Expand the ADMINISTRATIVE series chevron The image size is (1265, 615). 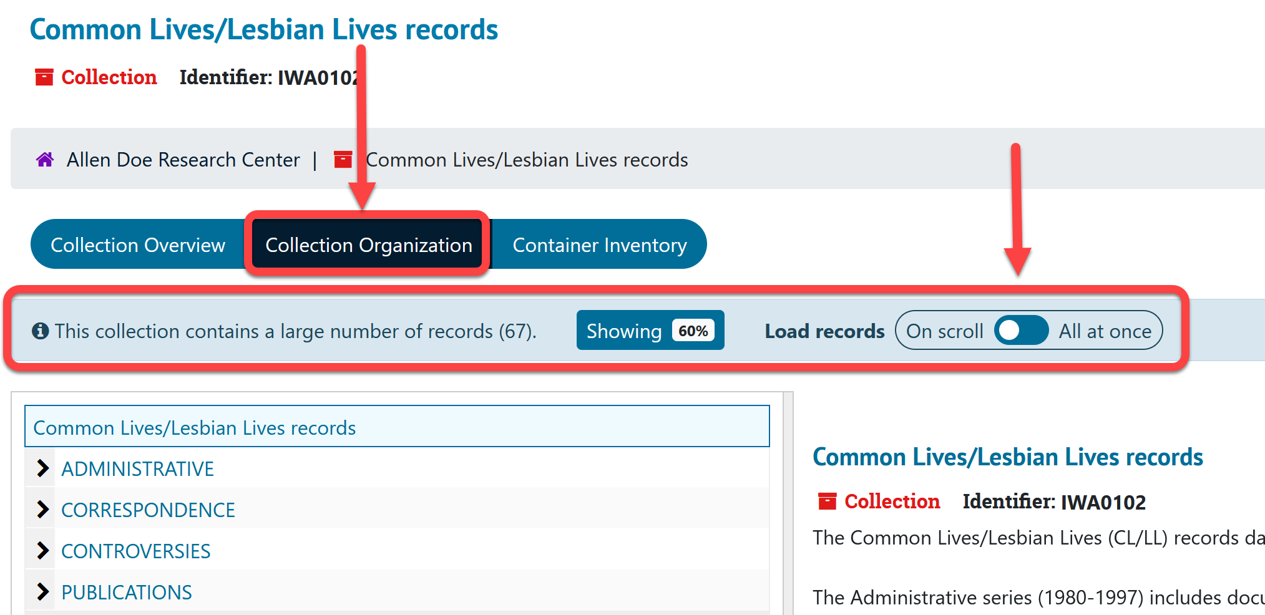click(42, 468)
